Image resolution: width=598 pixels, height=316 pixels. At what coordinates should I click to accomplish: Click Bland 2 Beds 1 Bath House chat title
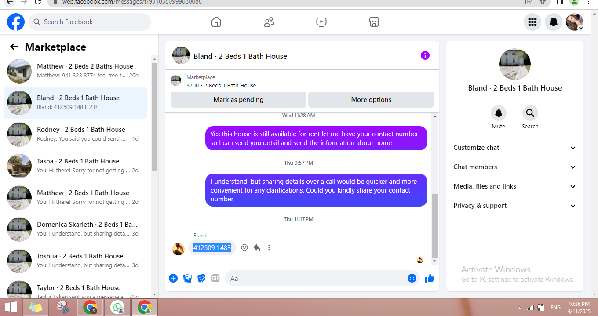(240, 56)
